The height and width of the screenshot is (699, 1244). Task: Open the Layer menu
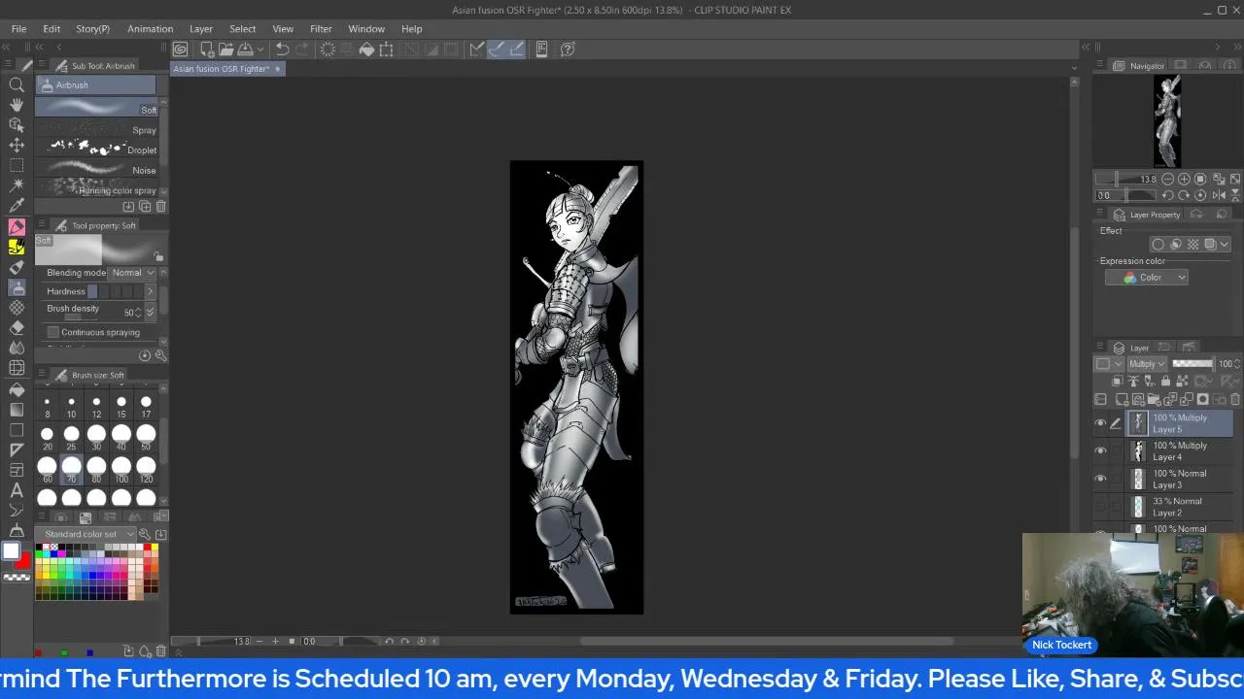(x=201, y=29)
